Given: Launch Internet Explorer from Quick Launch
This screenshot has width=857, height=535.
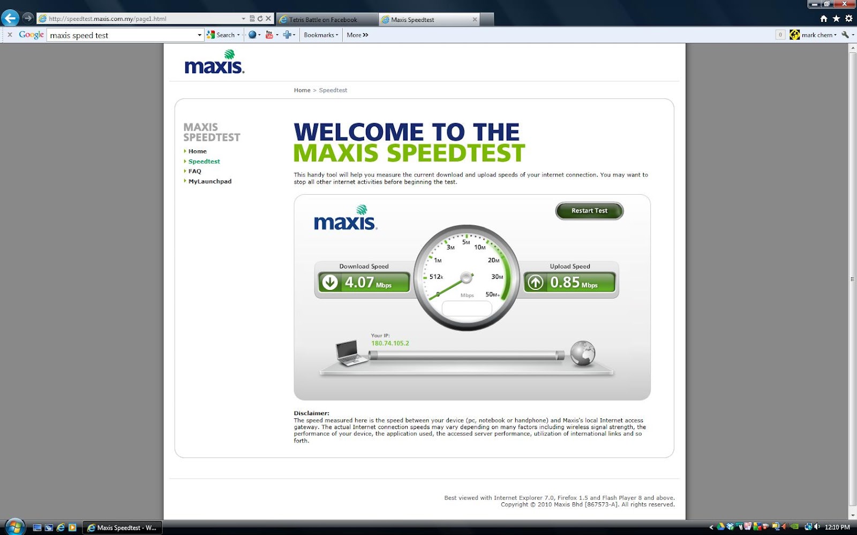Looking at the screenshot, I should point(61,528).
